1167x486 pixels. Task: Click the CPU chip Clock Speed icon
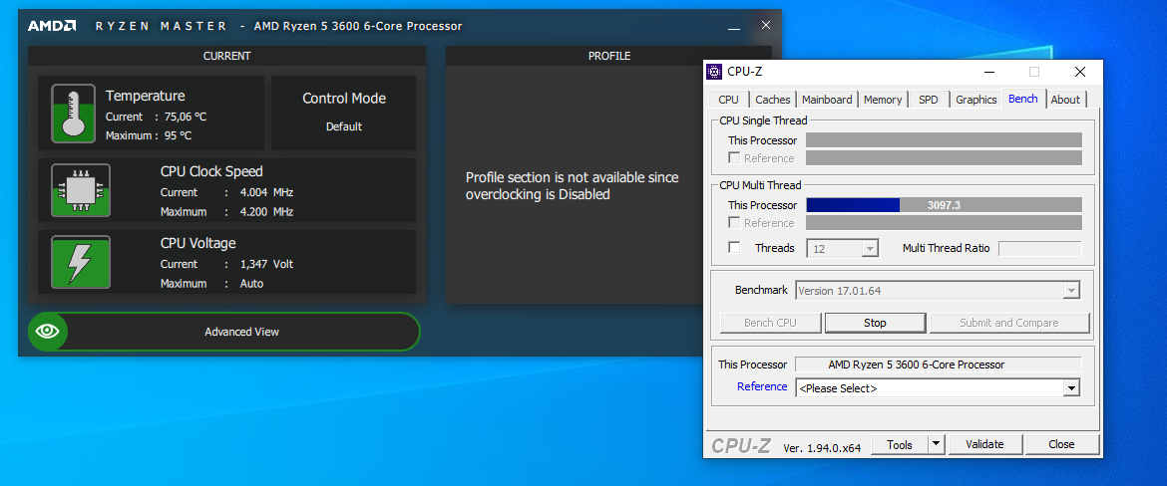(x=81, y=190)
